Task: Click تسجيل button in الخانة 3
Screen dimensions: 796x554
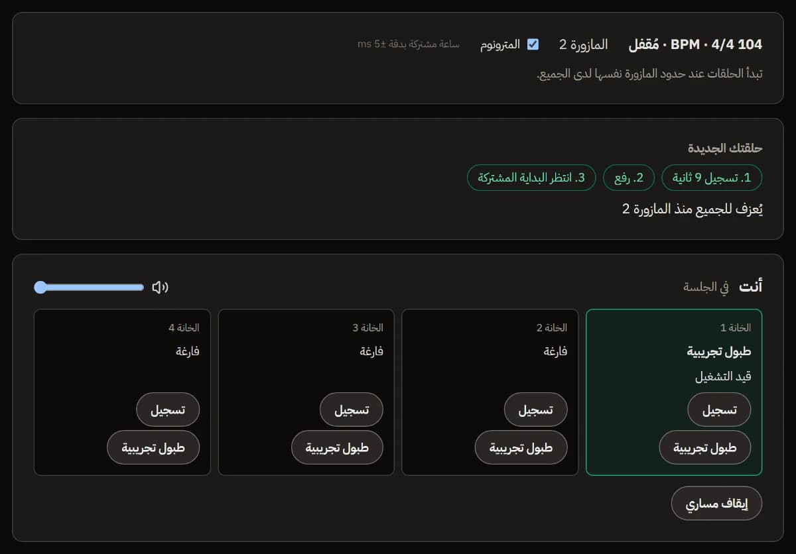Action: click(x=352, y=410)
